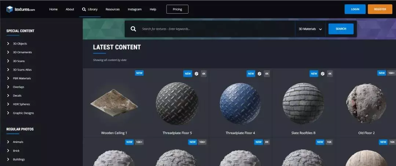Click 4K badge on Slate Rooftiles B
Screen dimensions: 396x166
point(330,74)
